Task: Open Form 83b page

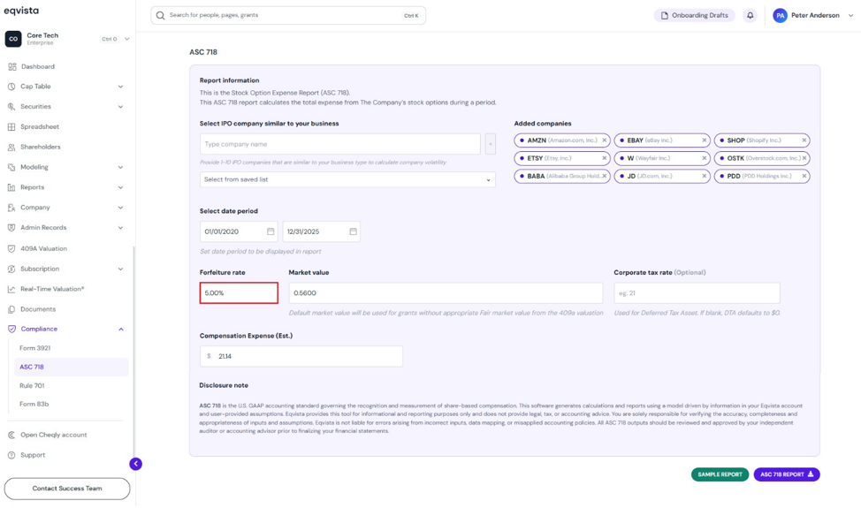Action: (34, 405)
